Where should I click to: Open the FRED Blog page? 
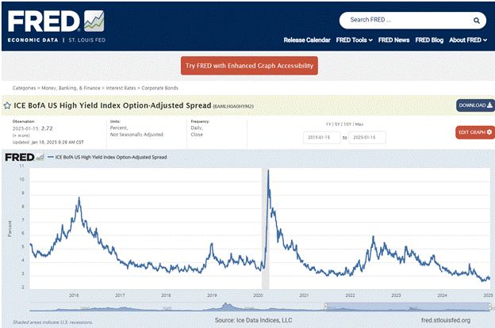(x=429, y=40)
